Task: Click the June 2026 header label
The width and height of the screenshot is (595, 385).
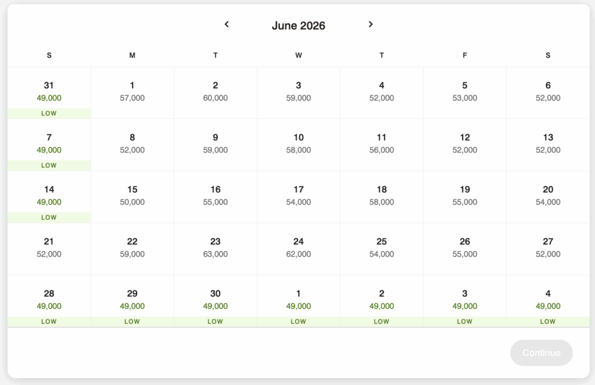Action: (x=298, y=25)
